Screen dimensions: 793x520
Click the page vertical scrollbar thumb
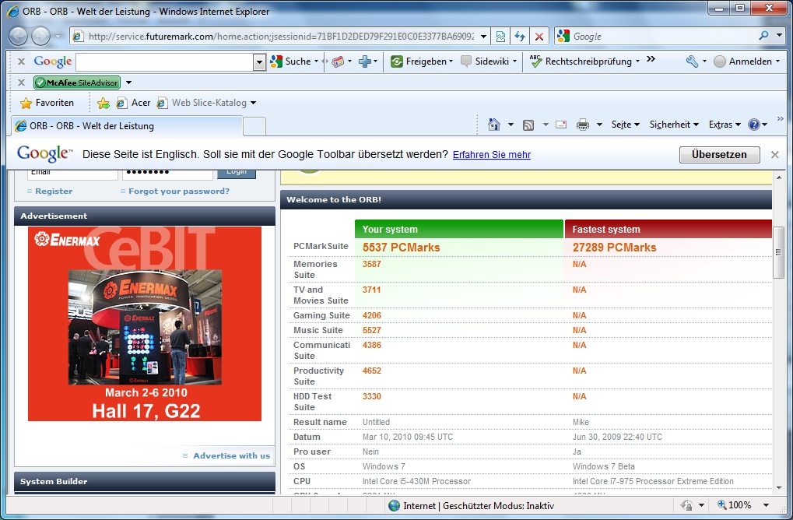779,252
